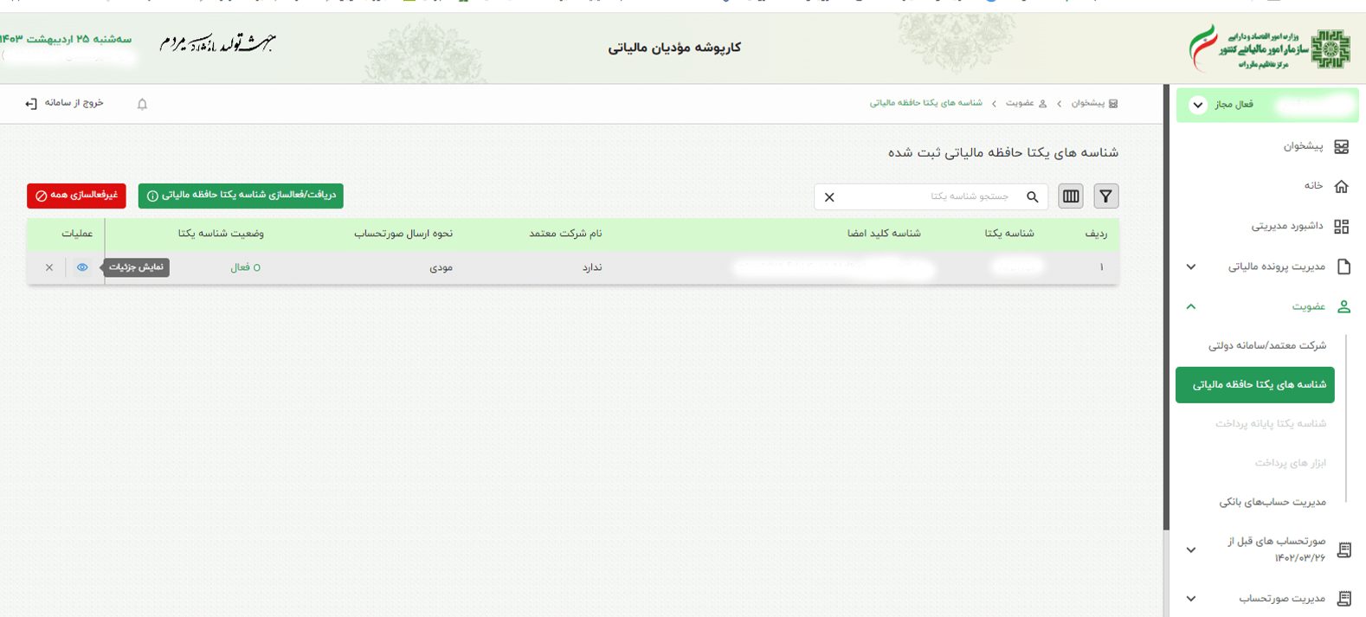Image resolution: width=1366 pixels, height=617 pixels.
Task: Click the پیشخوان sidebar icon
Action: 1341,146
